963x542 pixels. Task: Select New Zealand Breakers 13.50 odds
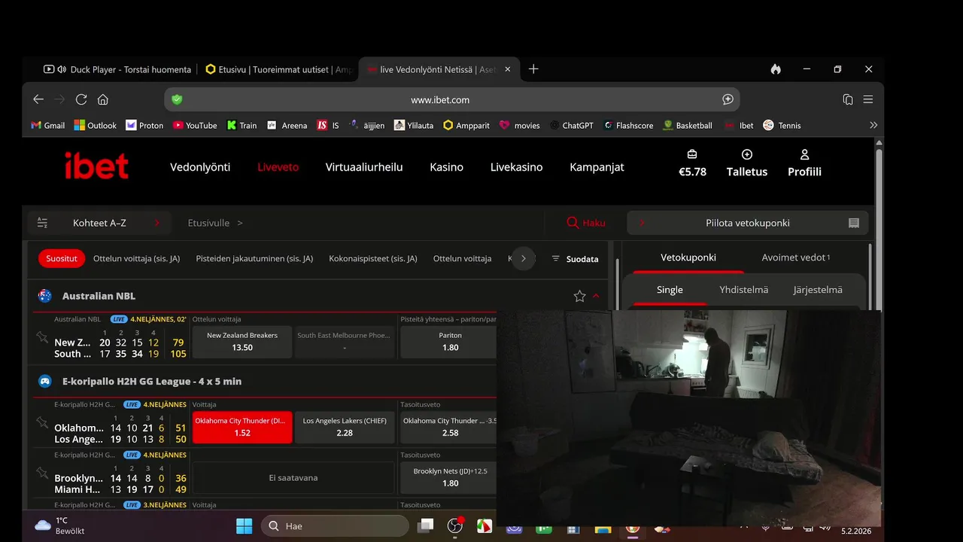pos(242,342)
